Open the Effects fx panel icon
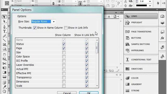The image size is (167, 94). click(x=162, y=38)
